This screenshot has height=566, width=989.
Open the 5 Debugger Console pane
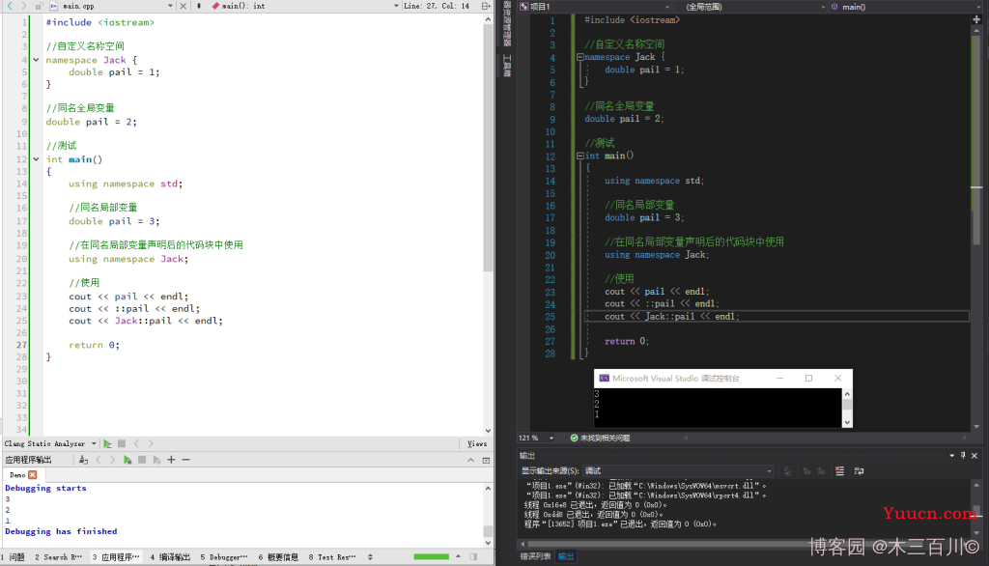coord(224,557)
